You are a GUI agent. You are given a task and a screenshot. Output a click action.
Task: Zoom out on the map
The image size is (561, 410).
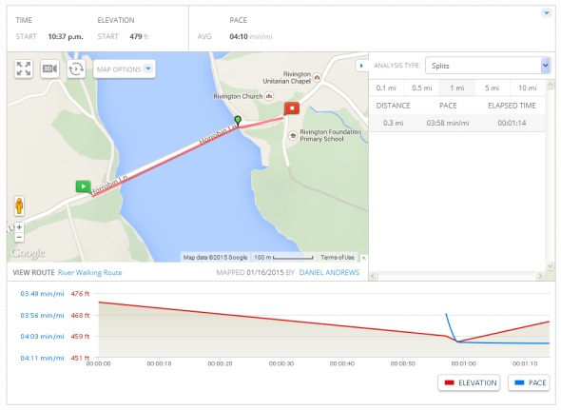point(19,237)
